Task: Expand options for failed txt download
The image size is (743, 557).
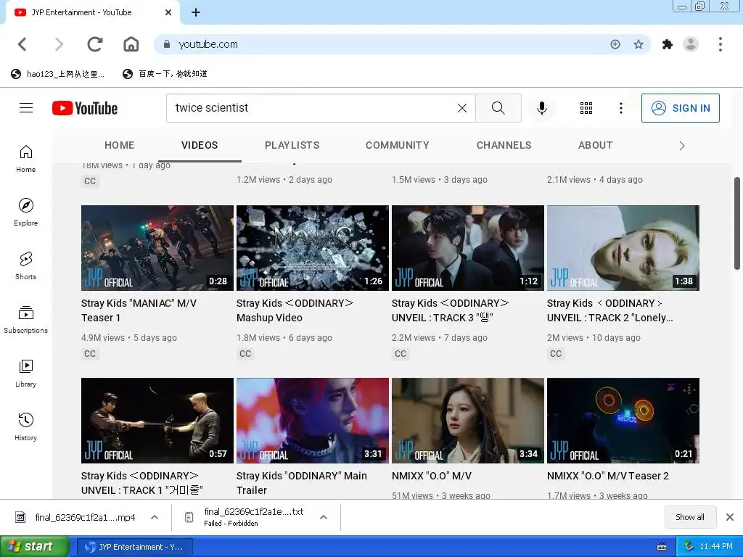Action: 324,517
